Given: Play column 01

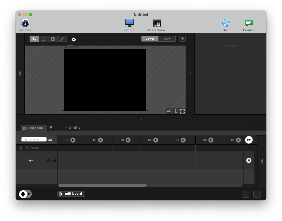Looking at the screenshot, I should (73, 140).
